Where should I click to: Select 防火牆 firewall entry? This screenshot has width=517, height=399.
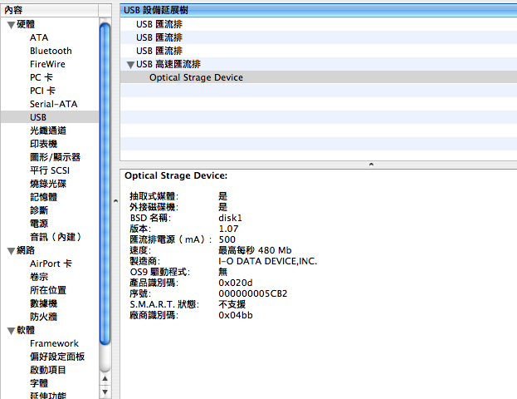(43, 317)
